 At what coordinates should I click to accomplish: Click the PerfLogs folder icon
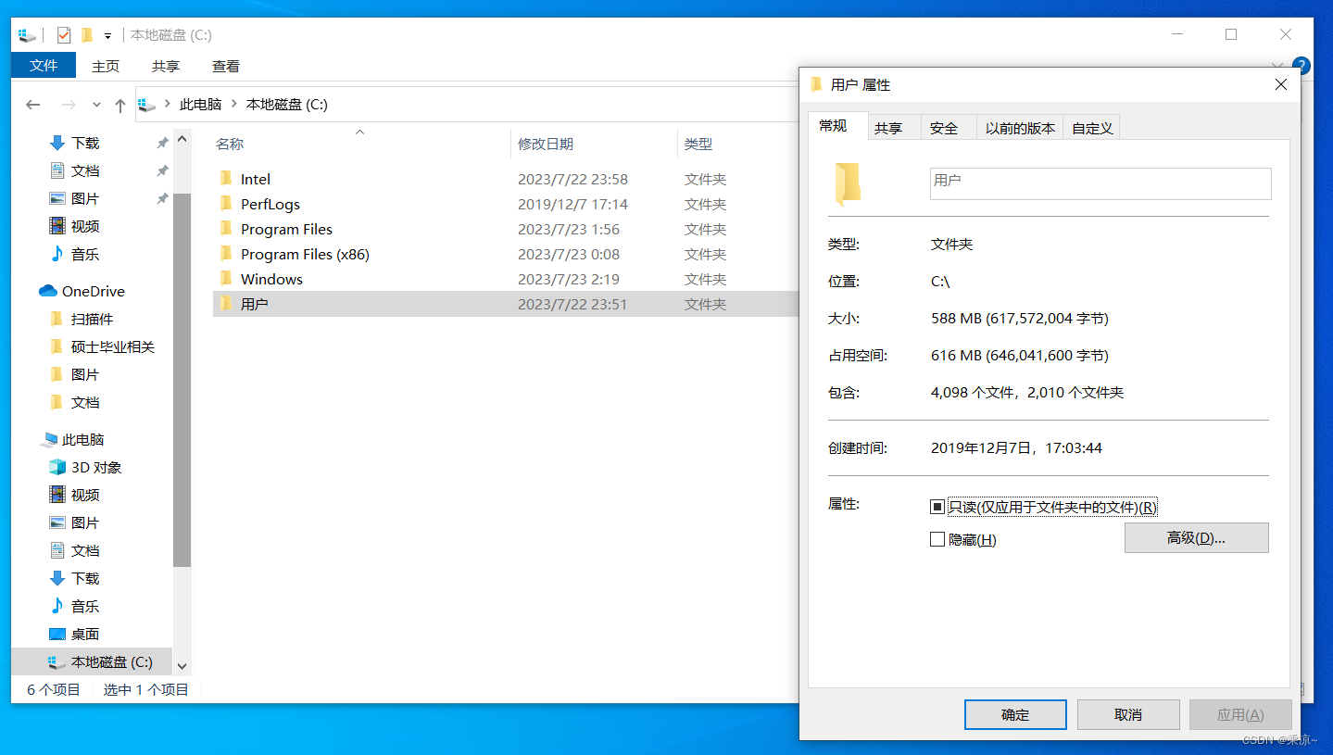(x=226, y=203)
